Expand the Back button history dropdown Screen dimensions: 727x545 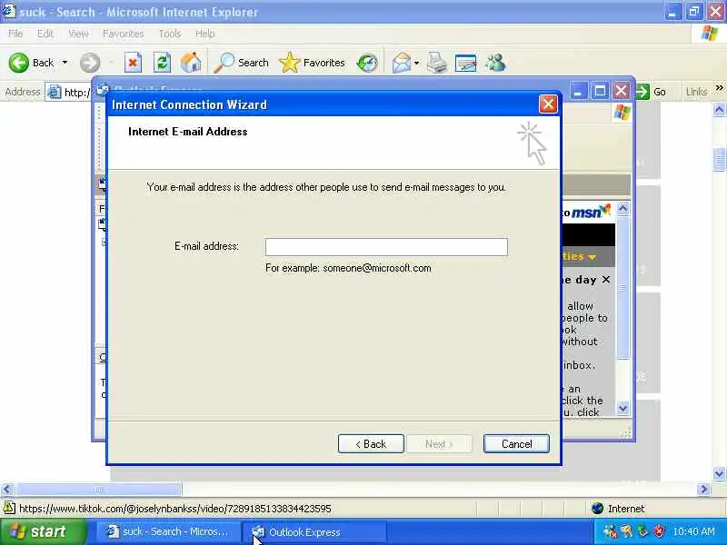pos(65,63)
